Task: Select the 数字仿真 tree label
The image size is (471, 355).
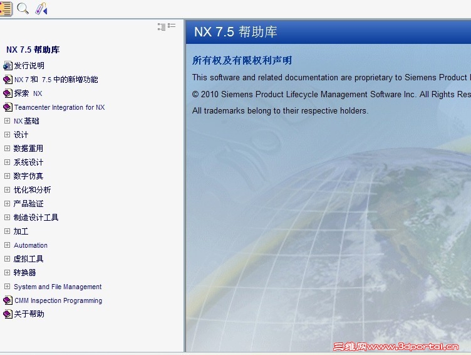Action: click(28, 176)
